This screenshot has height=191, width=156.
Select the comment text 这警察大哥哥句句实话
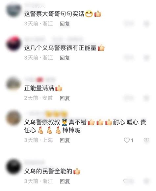pyautogui.click(x=54, y=14)
